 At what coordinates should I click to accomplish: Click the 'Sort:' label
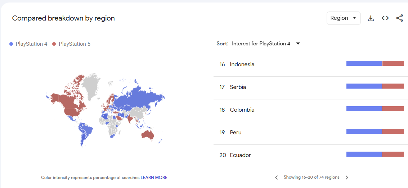pyautogui.click(x=223, y=44)
